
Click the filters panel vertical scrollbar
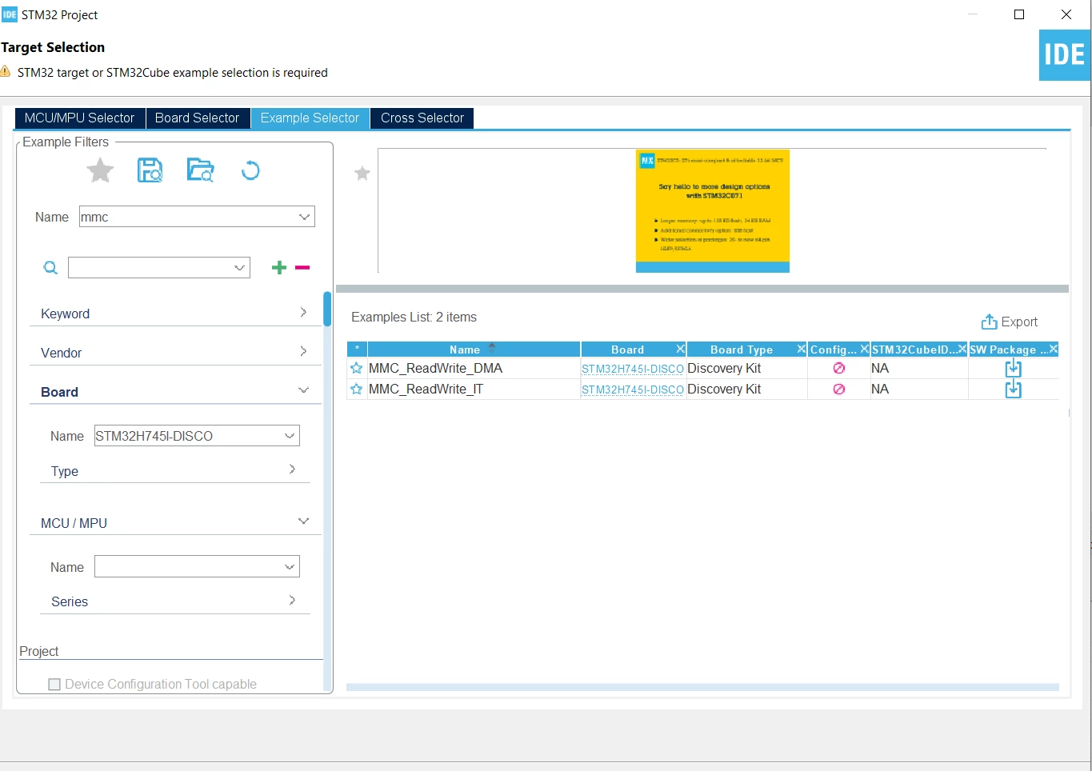click(327, 309)
